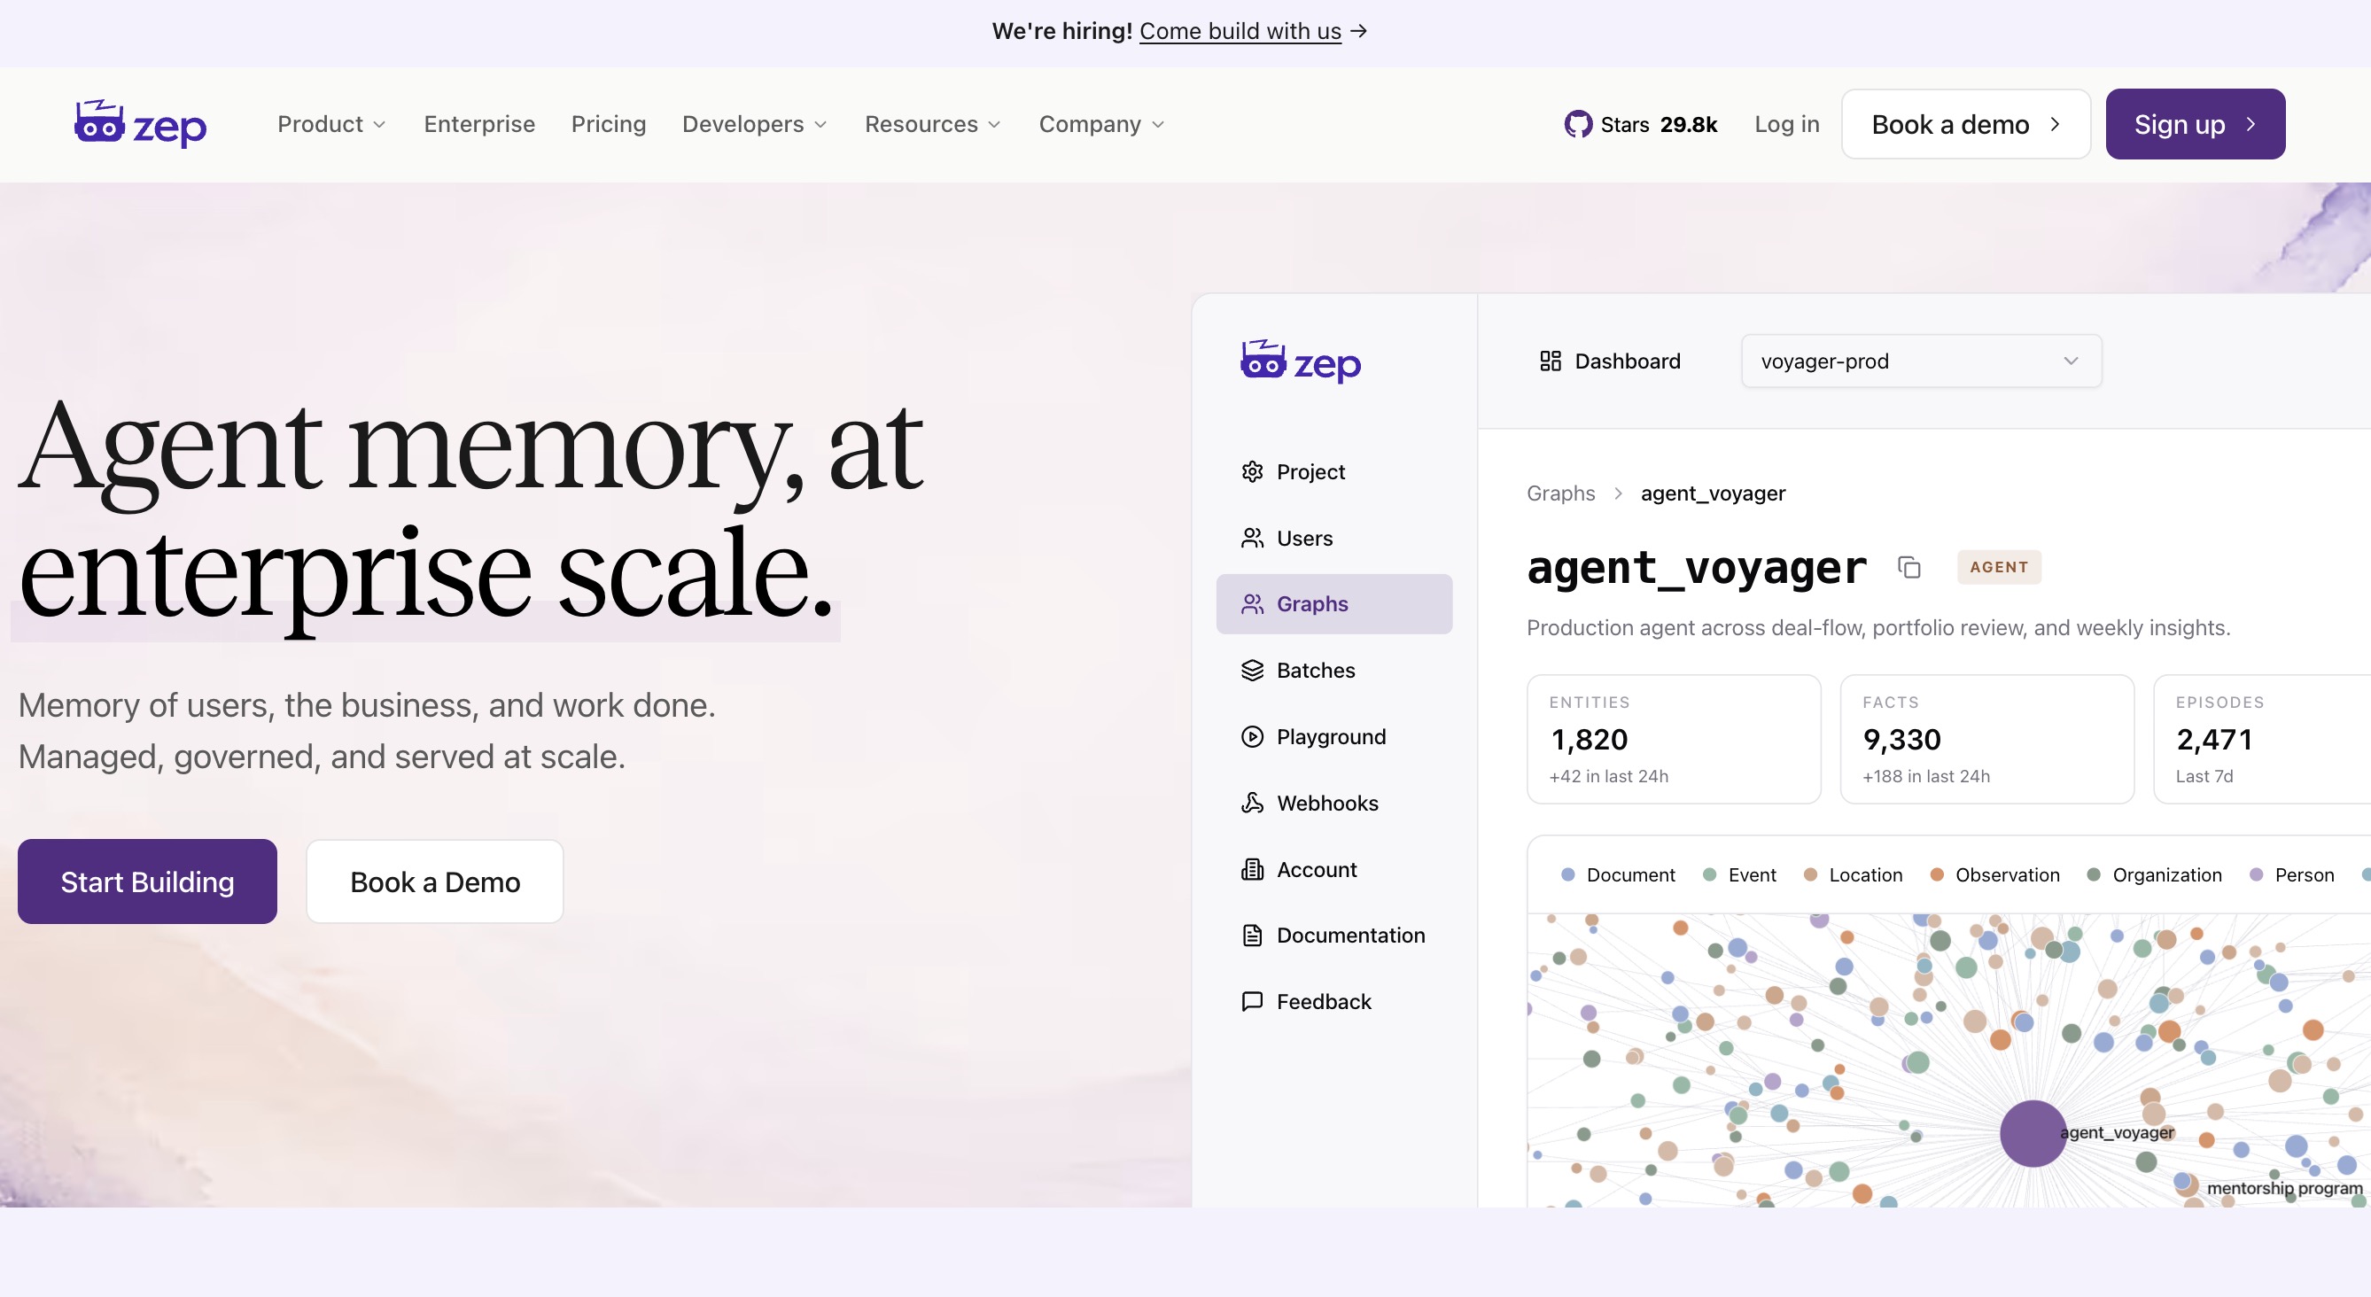Click the "+42 in last 24h" text
Screen dimensions: 2371x1297
(1608, 776)
